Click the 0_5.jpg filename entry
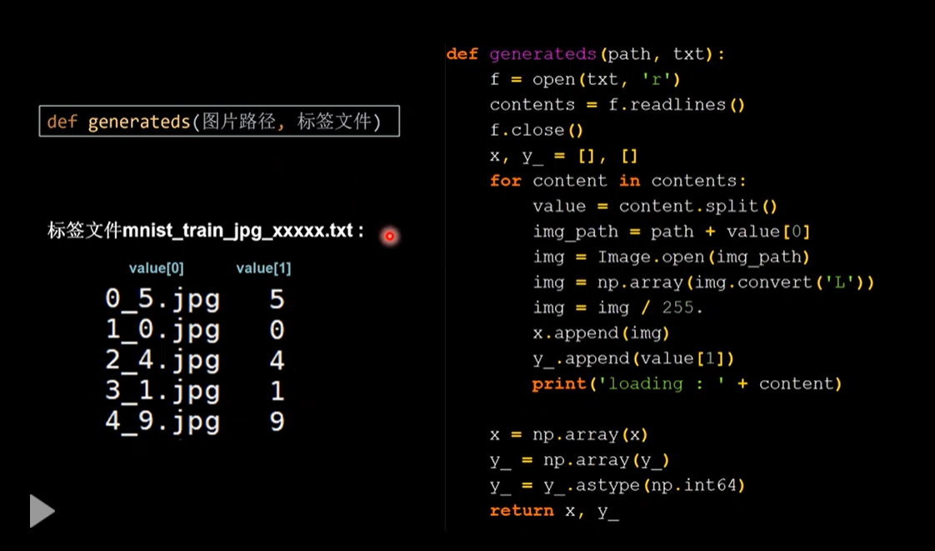 (162, 299)
